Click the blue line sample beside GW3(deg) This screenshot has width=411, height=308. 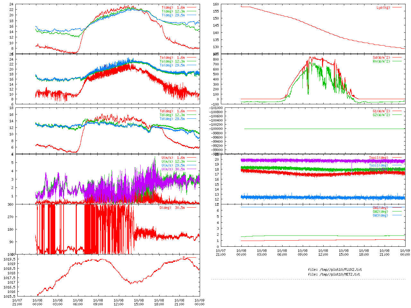pos(397,215)
